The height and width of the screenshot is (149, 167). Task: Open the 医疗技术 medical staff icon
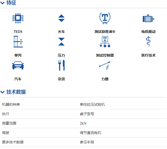click(148, 42)
